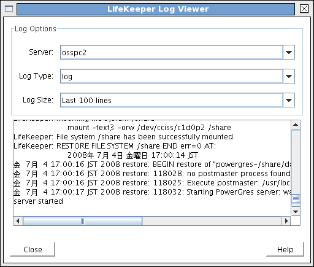Click the 'File system /share has been successfully mounted' line
Image resolution: width=314 pixels, height=267 pixels.
pyautogui.click(x=124, y=137)
